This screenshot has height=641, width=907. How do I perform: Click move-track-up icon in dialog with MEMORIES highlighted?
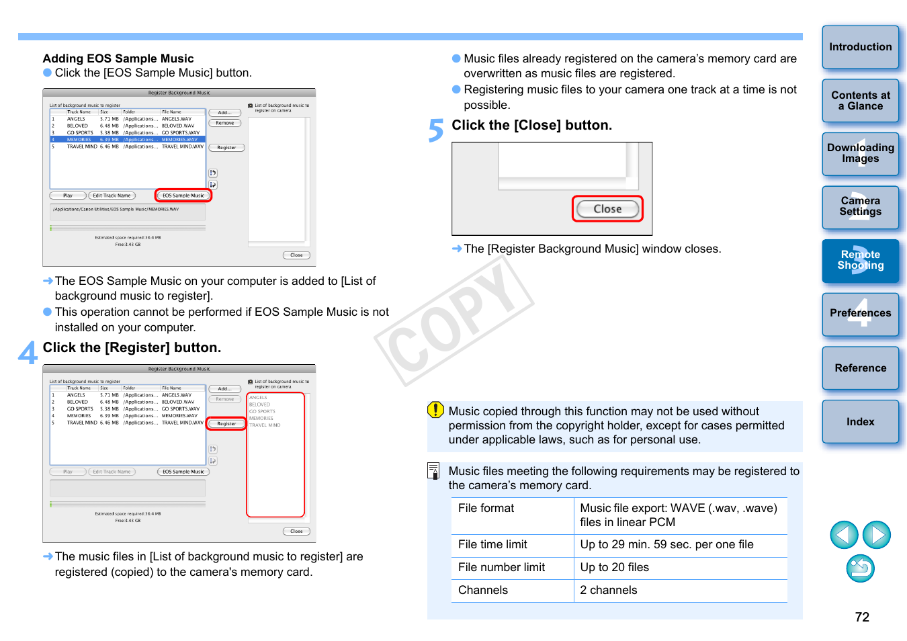point(213,173)
